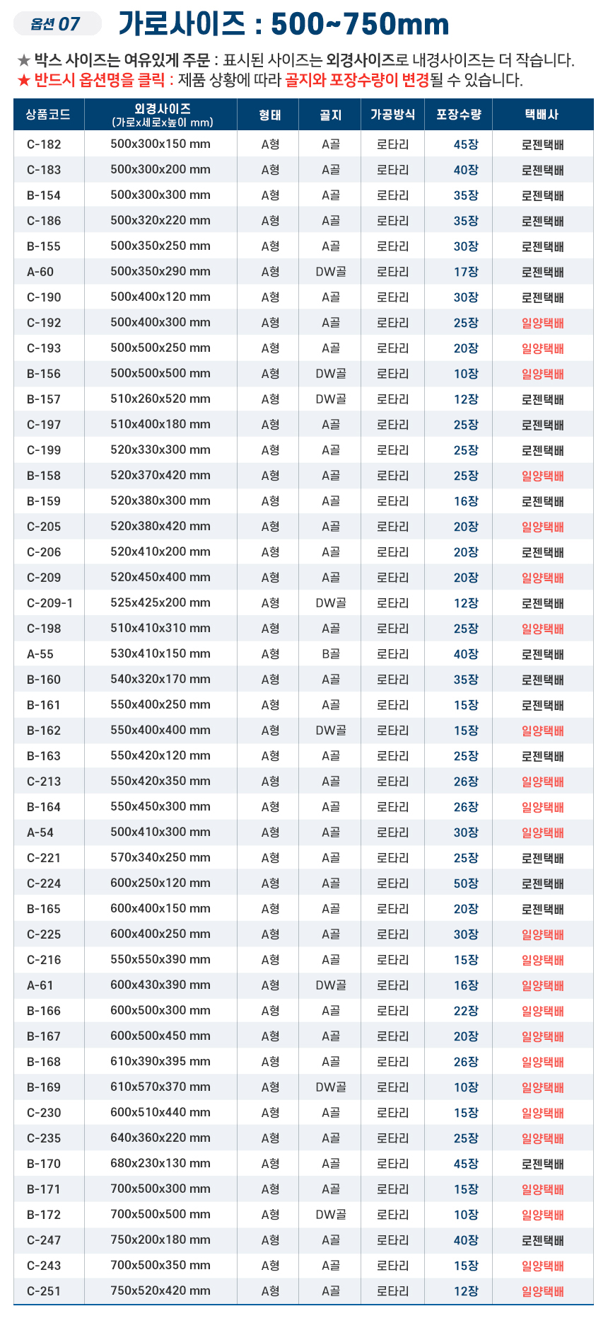Viewport: 608px width, 1328px height.
Task: Click the 포장수량 column header
Action: [459, 115]
